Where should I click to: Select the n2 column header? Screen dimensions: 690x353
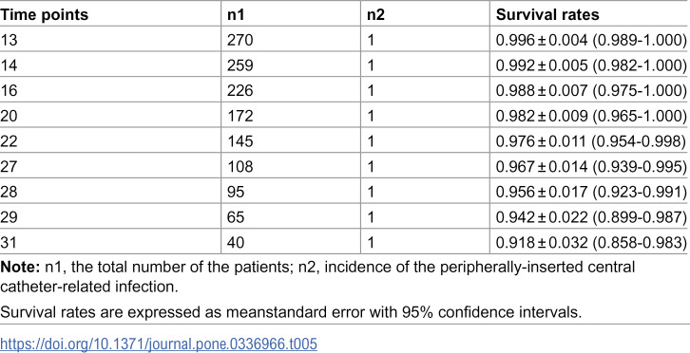pos(374,15)
